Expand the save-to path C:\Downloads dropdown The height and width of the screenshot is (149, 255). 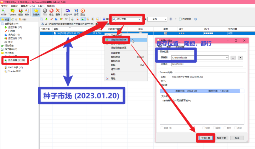point(227,58)
